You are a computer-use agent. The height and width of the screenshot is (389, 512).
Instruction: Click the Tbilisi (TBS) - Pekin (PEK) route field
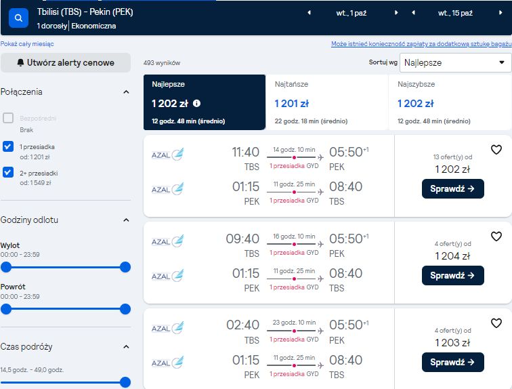(85, 12)
